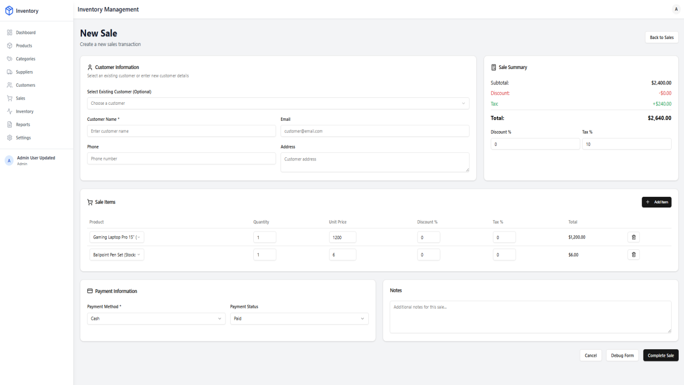Click the -$0.00 discount value
Screen dimensions: 684x385
point(665,94)
